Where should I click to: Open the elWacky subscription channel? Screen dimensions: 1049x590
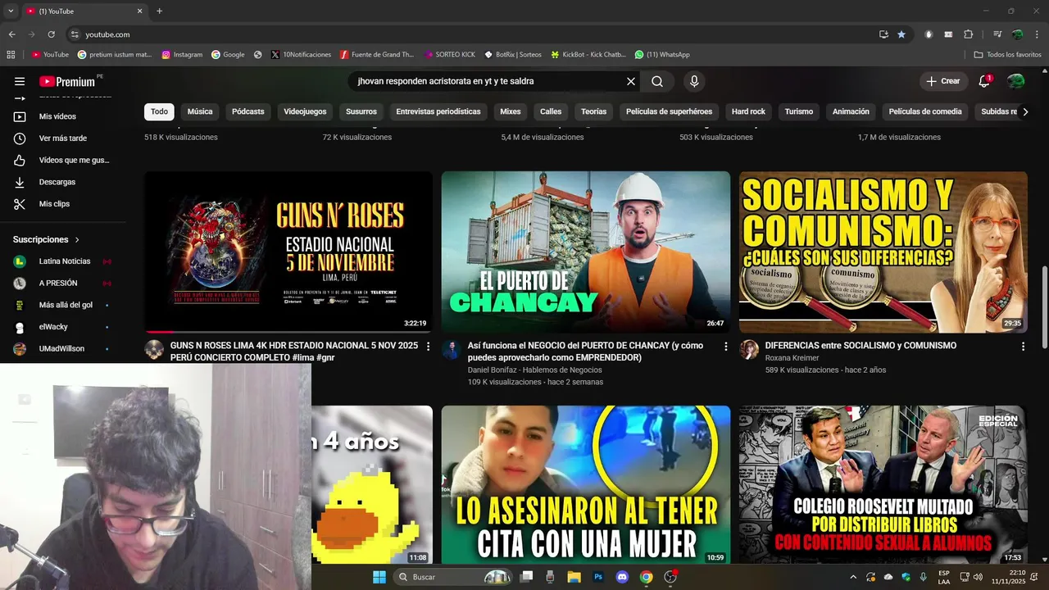click(61, 327)
